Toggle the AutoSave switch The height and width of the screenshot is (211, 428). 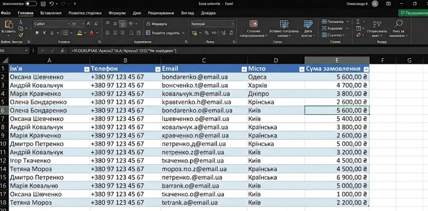point(31,4)
